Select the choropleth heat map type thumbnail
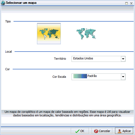135x135 pixels. tap(49, 34)
